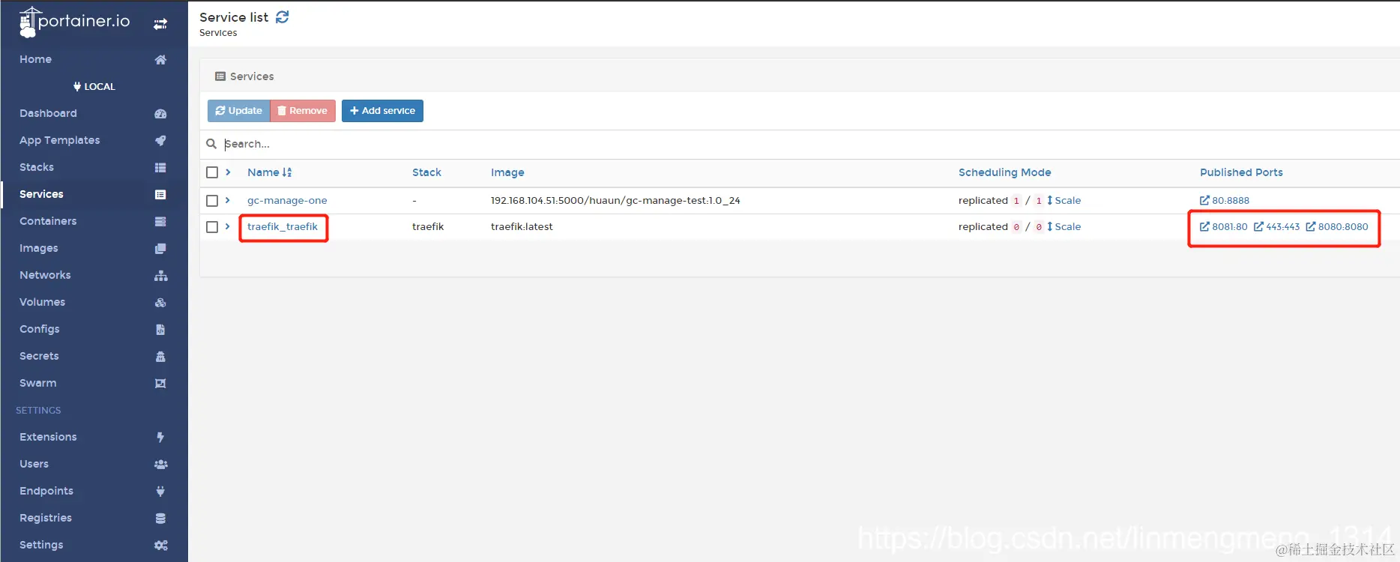Focus the Search input field

coord(809,144)
